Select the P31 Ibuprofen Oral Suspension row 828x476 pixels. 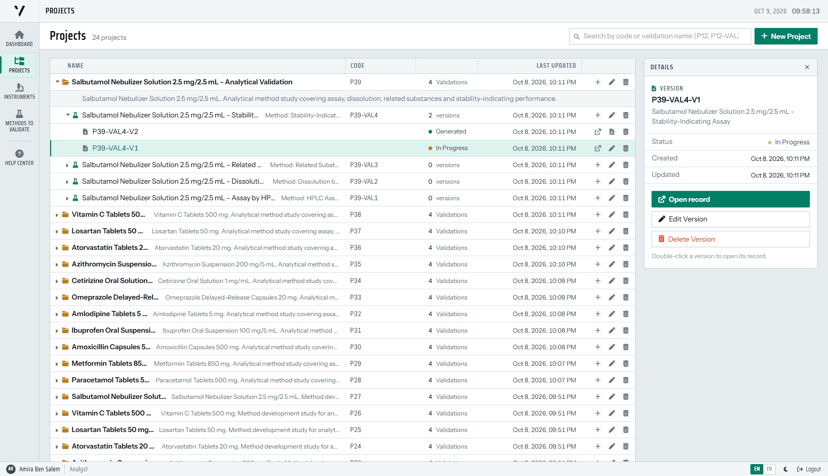(343, 331)
